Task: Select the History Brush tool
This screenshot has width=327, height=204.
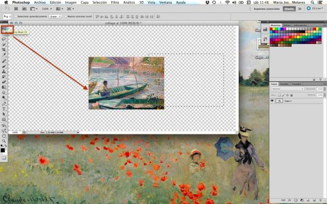Action: click(4, 77)
